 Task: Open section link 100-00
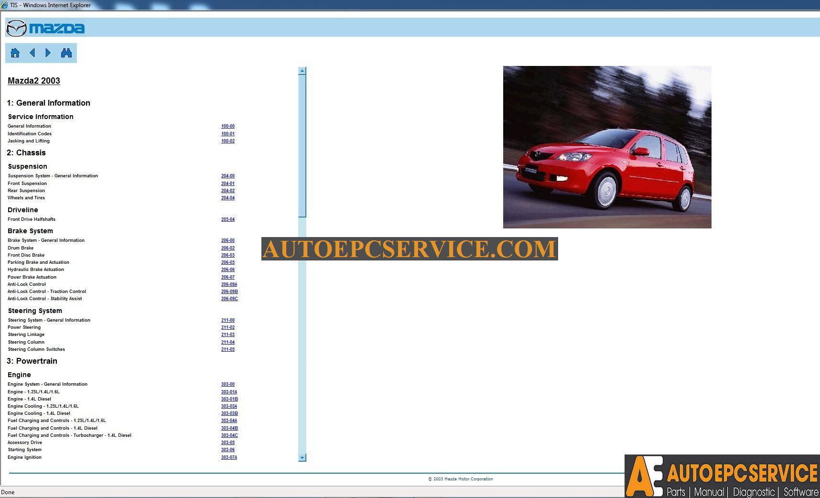[228, 126]
